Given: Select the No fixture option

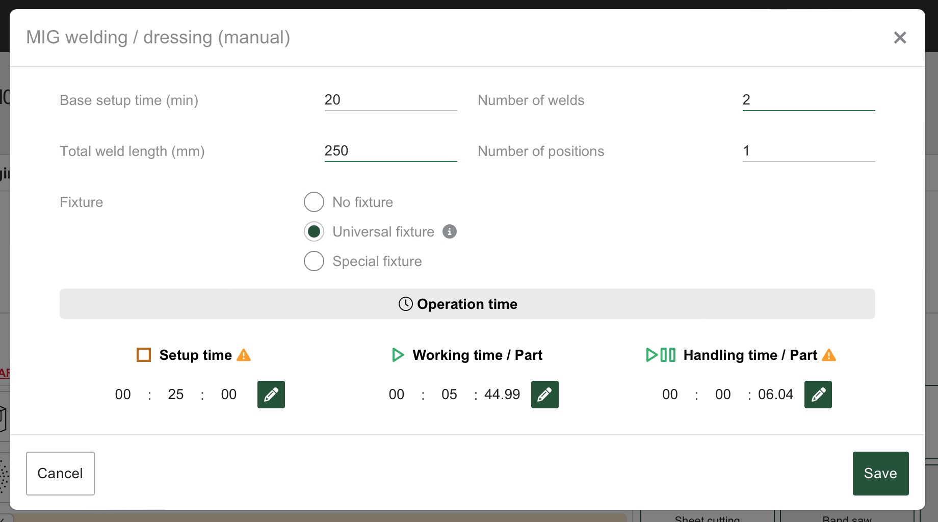Looking at the screenshot, I should point(314,202).
